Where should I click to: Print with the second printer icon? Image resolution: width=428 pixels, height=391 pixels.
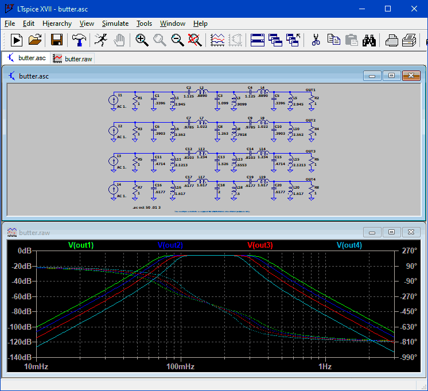[409, 40]
